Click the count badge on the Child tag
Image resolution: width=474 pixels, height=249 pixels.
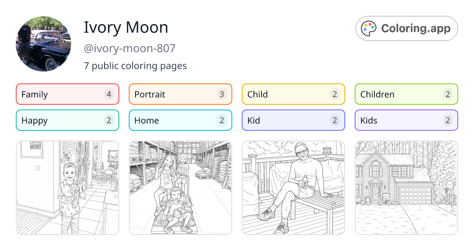tap(335, 94)
